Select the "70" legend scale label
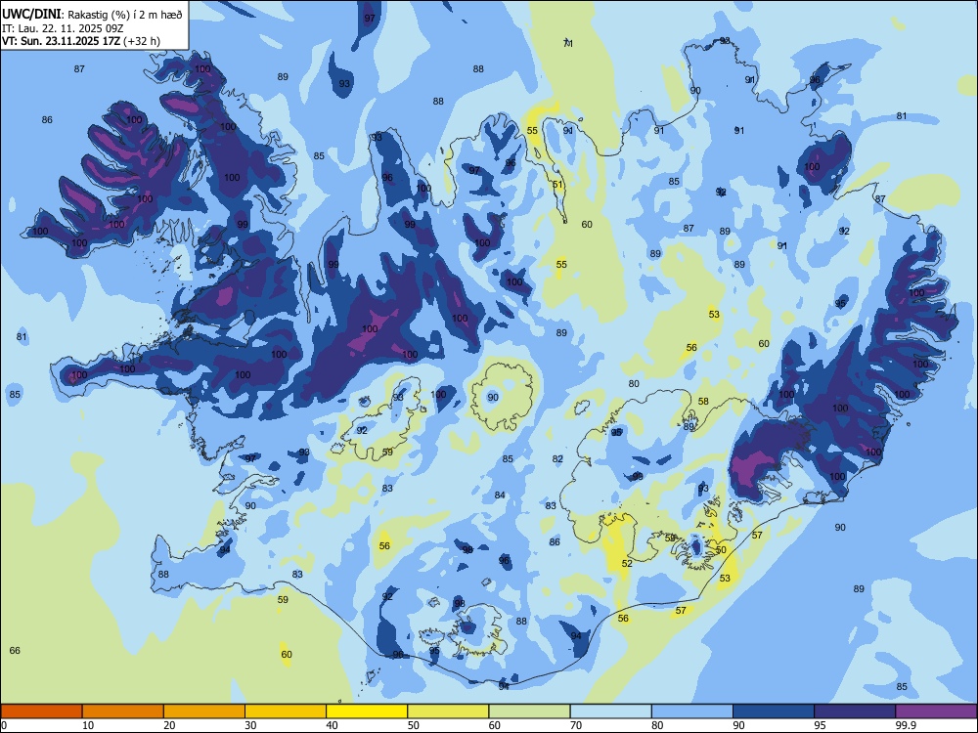Image resolution: width=978 pixels, height=733 pixels. tap(576, 725)
